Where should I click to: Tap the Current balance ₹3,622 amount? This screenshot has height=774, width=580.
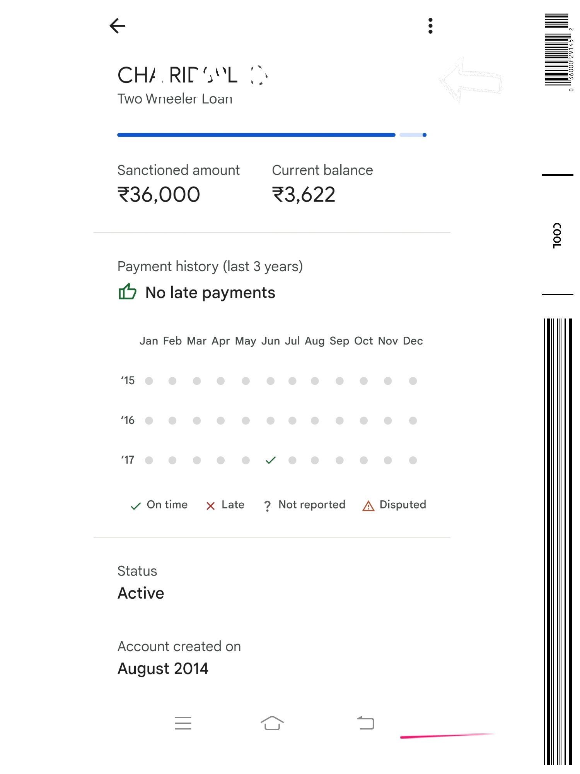[304, 194]
